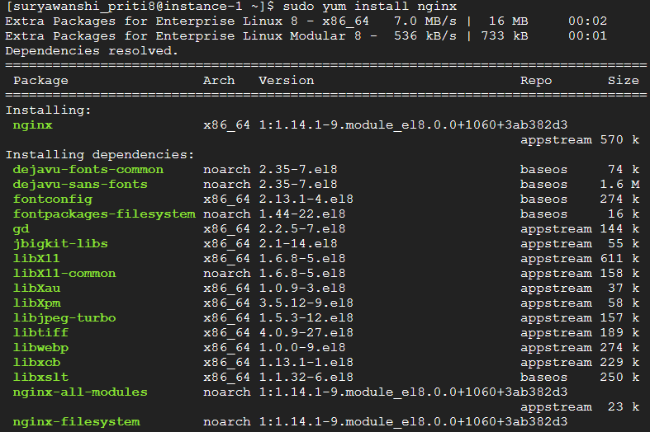Click the nginx-filesystem package name
The width and height of the screenshot is (650, 432).
(76, 421)
